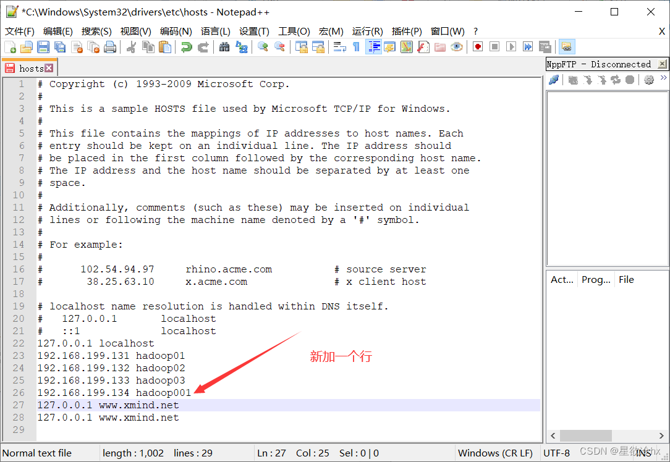Image resolution: width=670 pixels, height=462 pixels.
Task: Click the Open file toolbar icon
Action: pos(27,47)
